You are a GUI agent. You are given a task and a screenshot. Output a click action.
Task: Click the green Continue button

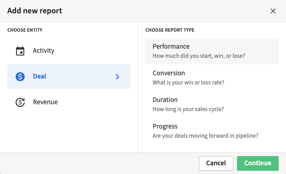pyautogui.click(x=258, y=163)
